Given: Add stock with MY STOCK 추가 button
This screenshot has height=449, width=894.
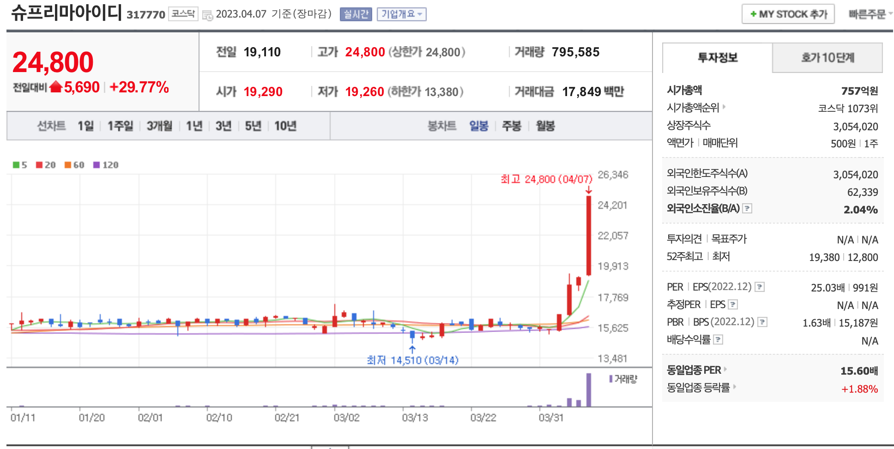Looking at the screenshot, I should click(x=788, y=14).
